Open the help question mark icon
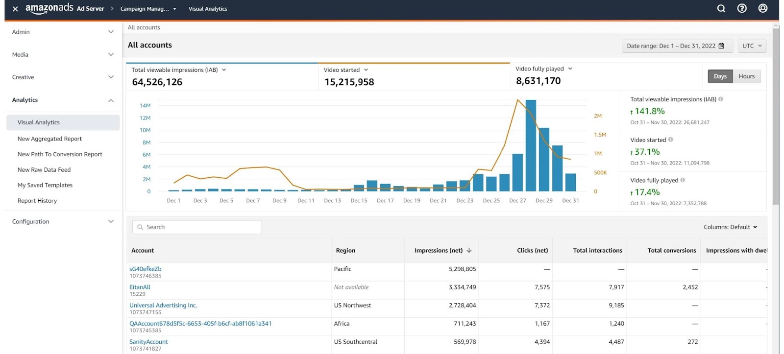 click(x=742, y=8)
